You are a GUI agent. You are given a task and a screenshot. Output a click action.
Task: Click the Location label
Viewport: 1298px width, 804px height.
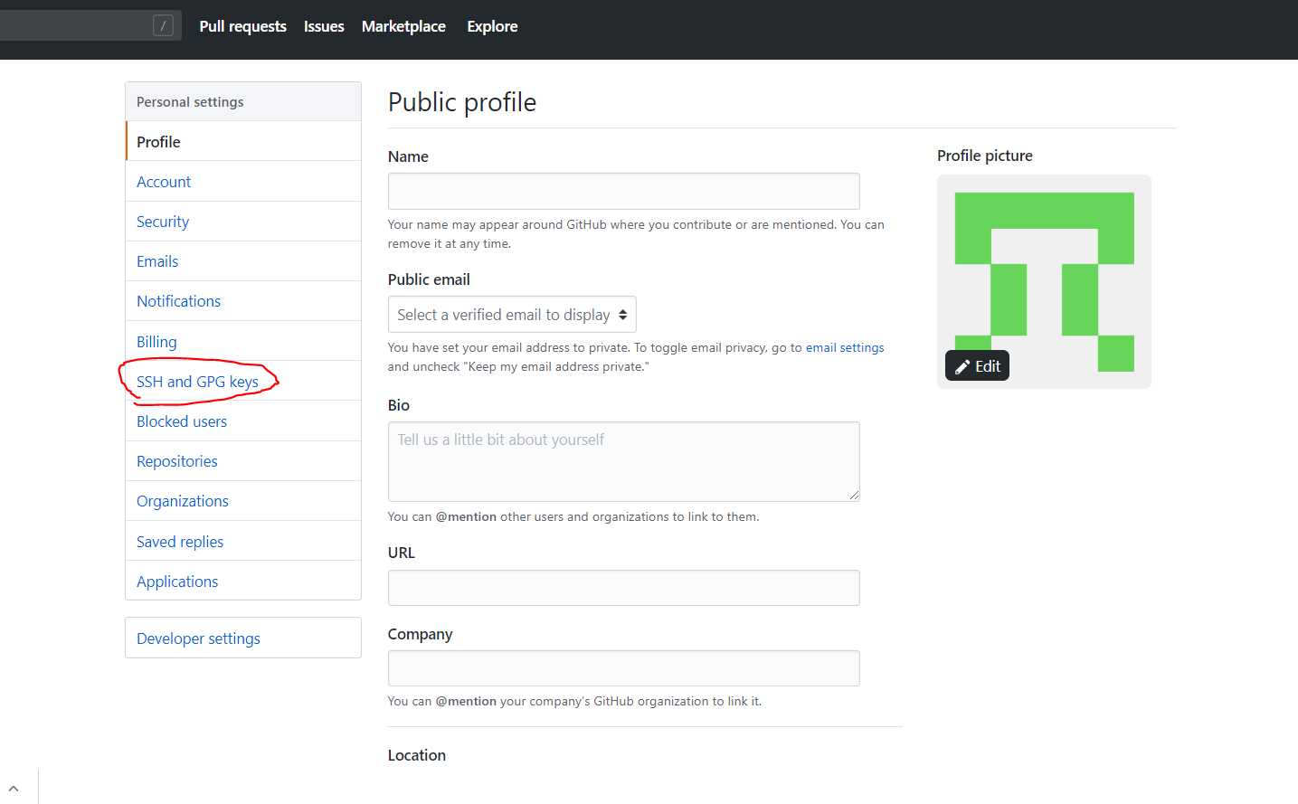[x=417, y=755]
